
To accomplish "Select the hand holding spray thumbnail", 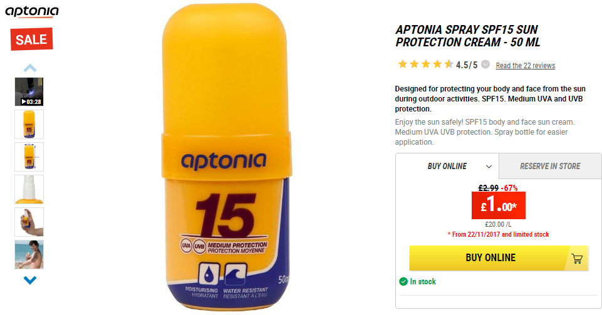I will point(29,222).
